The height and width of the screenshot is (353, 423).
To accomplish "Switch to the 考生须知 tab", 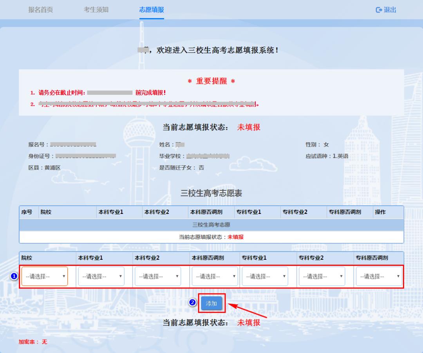I will pyautogui.click(x=96, y=10).
